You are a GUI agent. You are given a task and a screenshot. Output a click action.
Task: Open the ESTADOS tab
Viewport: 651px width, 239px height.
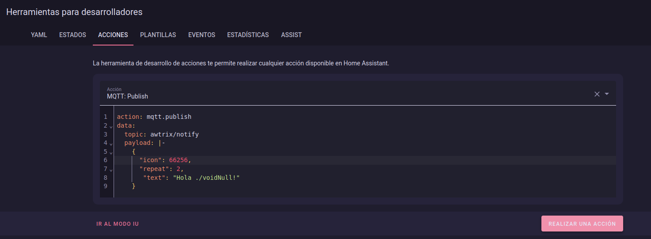[72, 35]
